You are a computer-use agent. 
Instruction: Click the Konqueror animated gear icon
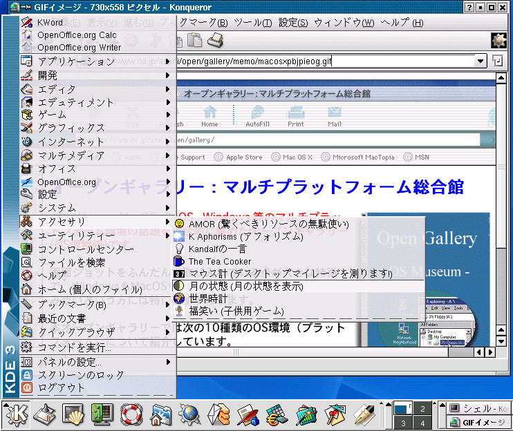click(x=498, y=41)
